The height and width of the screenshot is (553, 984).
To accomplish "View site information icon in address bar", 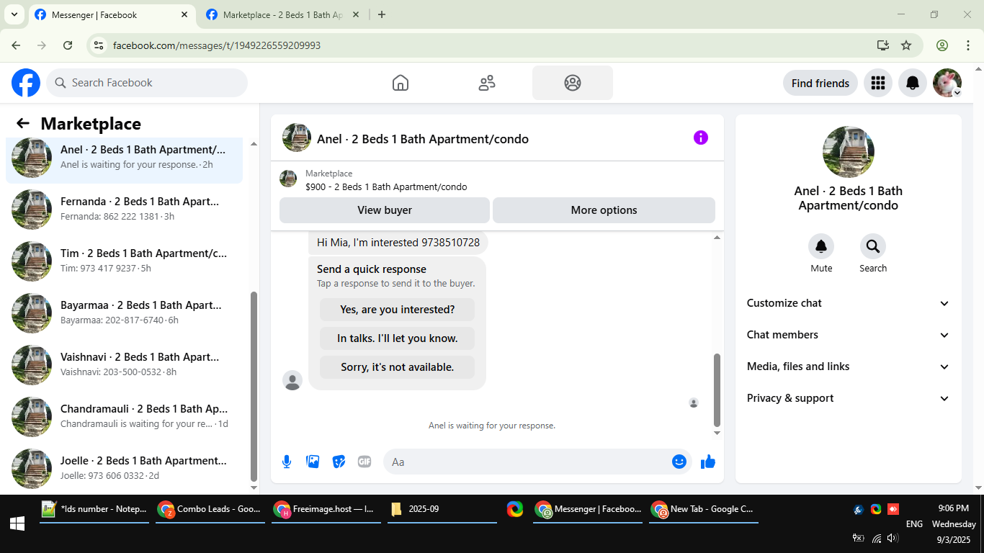I will click(x=99, y=45).
